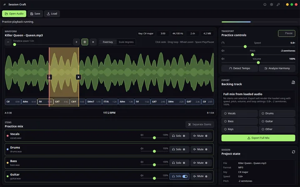300x187 pixels.
Task: Select the Fixed key tab
Action: pyautogui.click(x=108, y=42)
